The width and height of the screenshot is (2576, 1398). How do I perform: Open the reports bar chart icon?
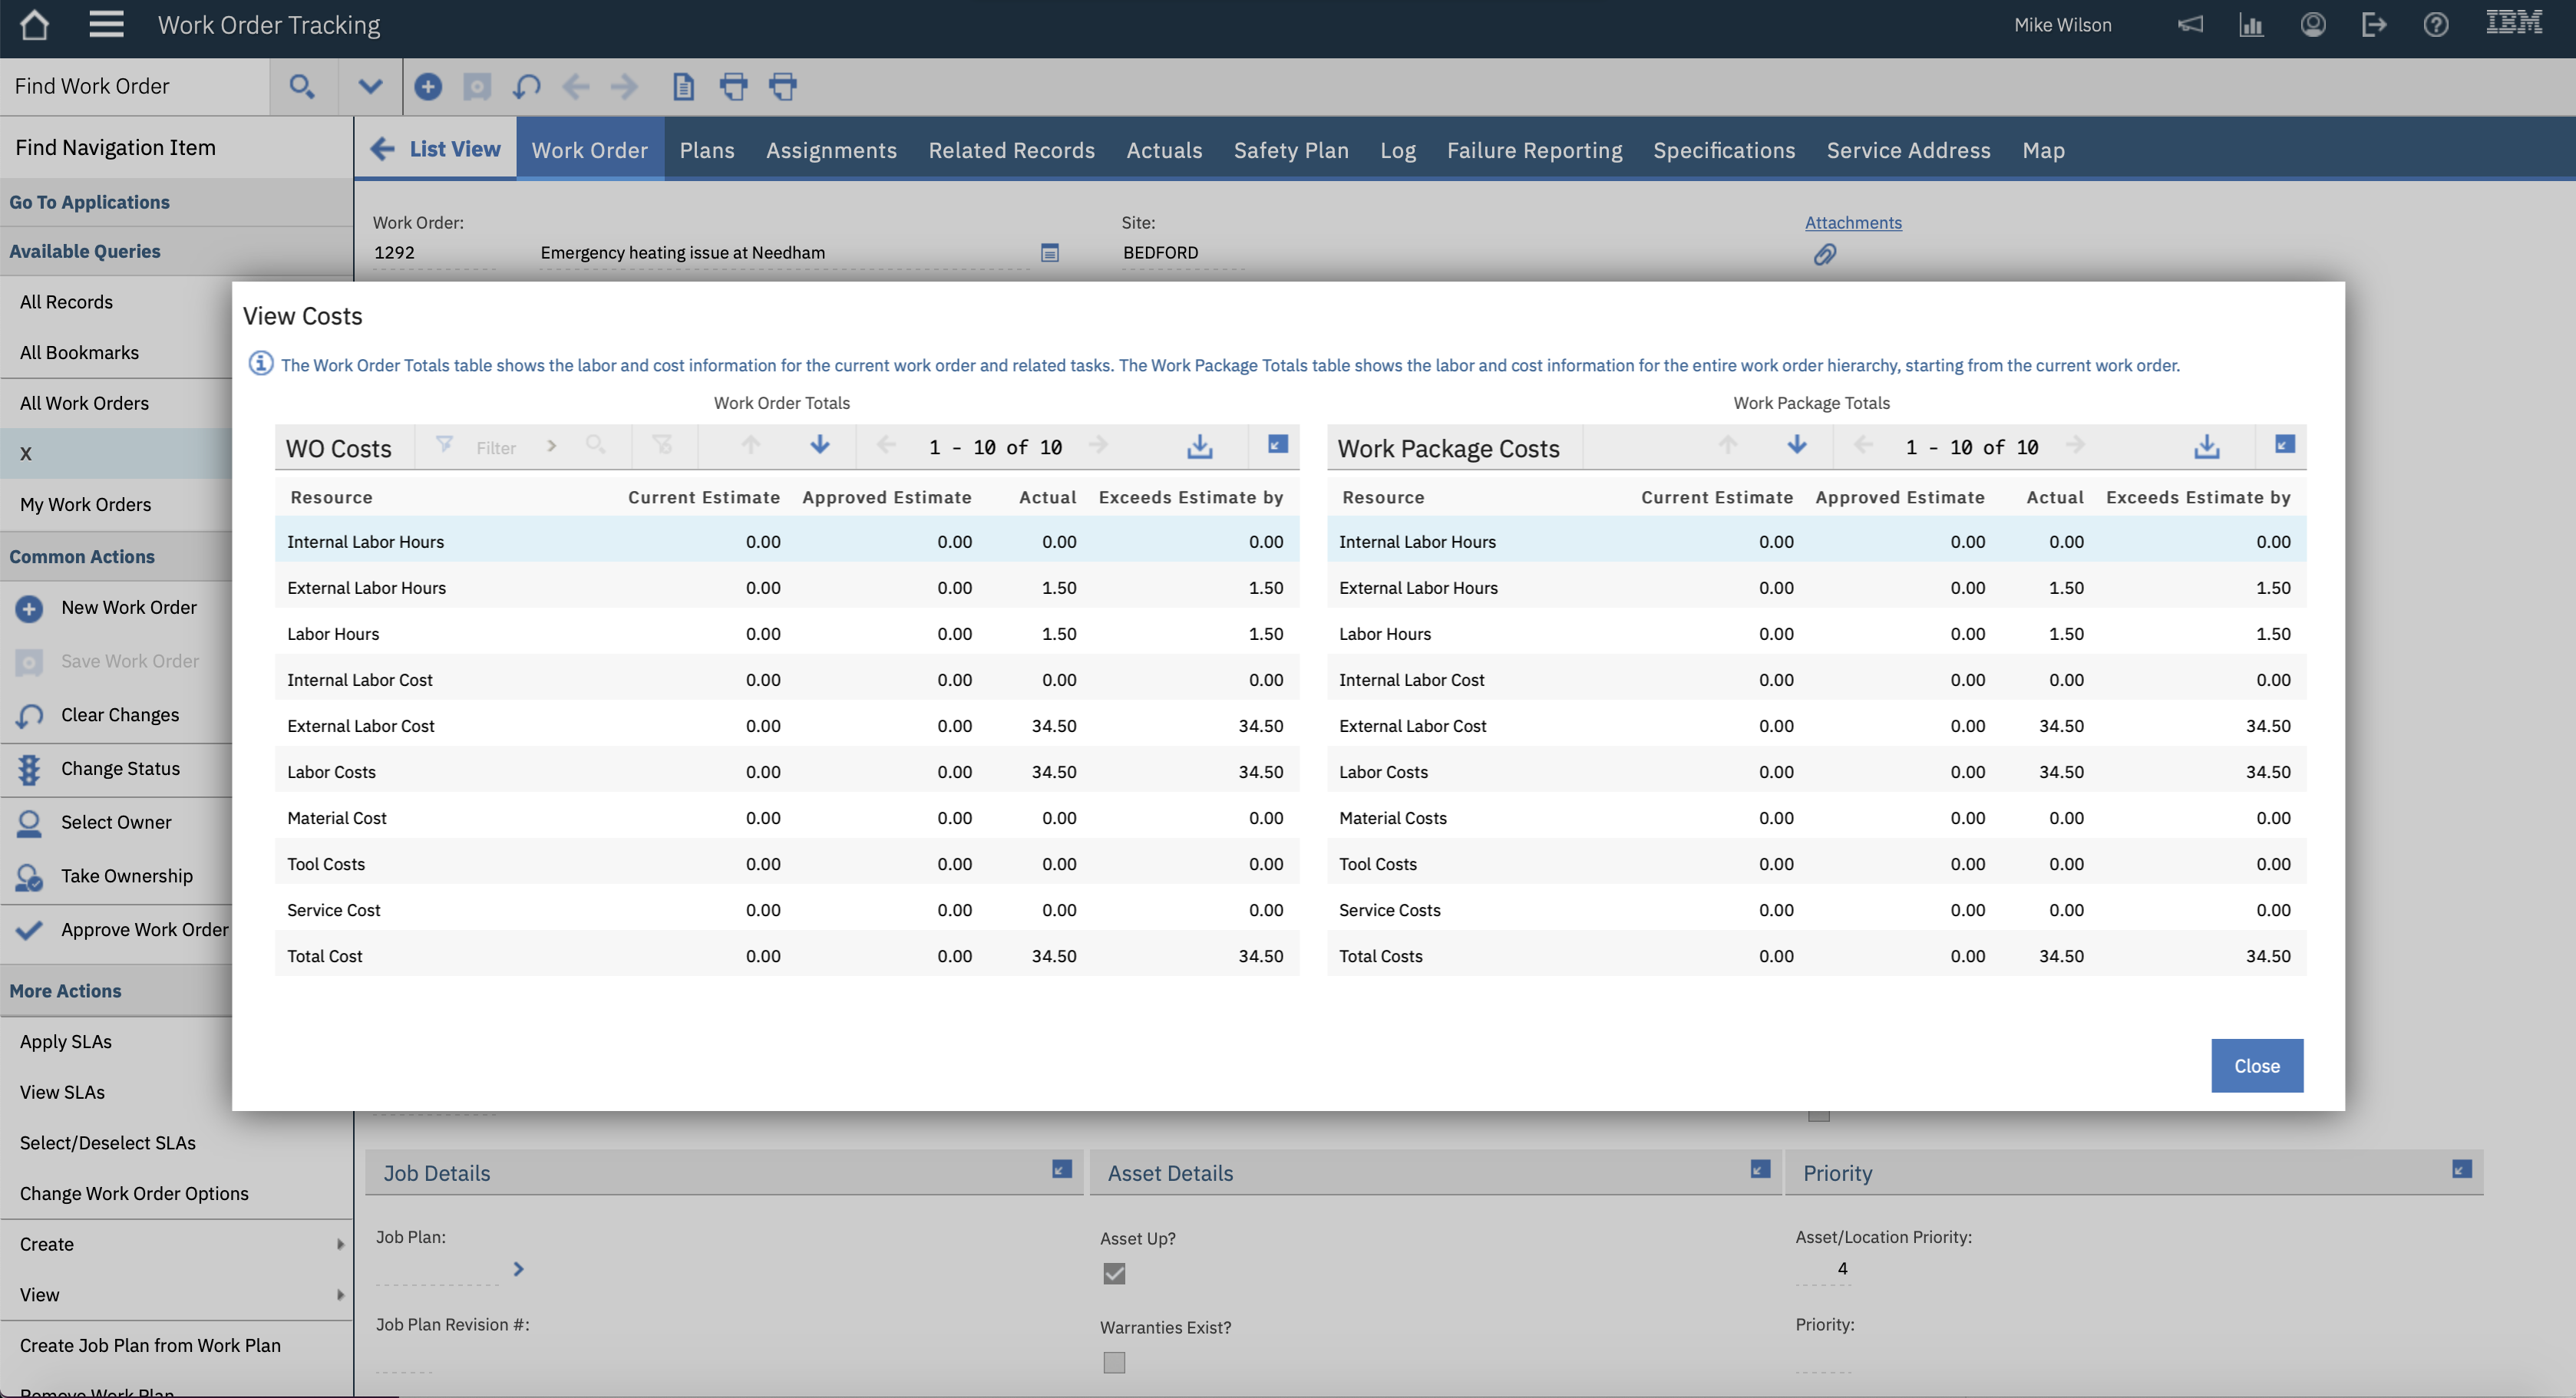click(2251, 25)
